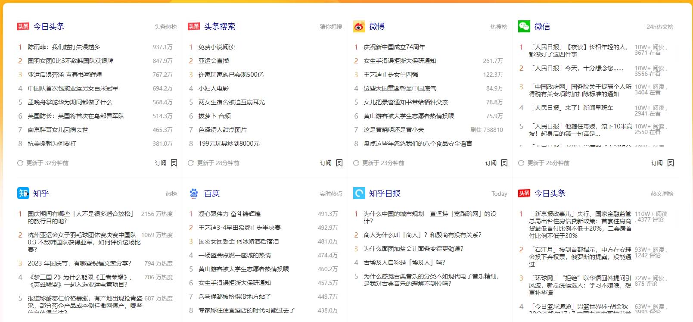
Task: Open Baidu topic 凝心聚力 奋斗铸辉煌
Action: tap(230, 214)
